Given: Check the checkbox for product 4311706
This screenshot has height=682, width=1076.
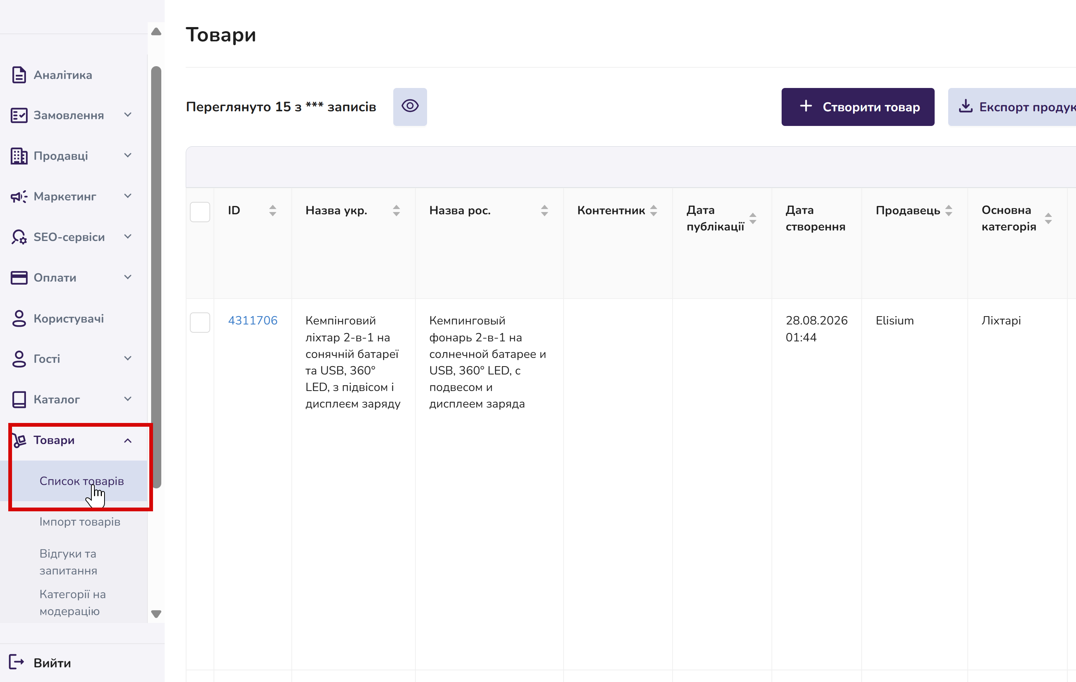Looking at the screenshot, I should point(200,322).
